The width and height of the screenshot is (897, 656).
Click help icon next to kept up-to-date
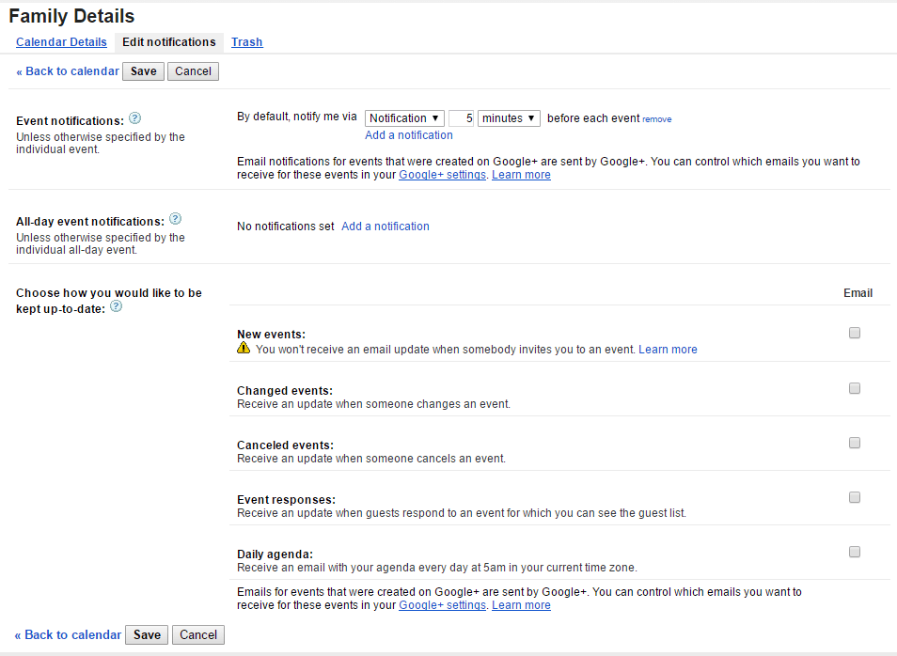click(116, 306)
